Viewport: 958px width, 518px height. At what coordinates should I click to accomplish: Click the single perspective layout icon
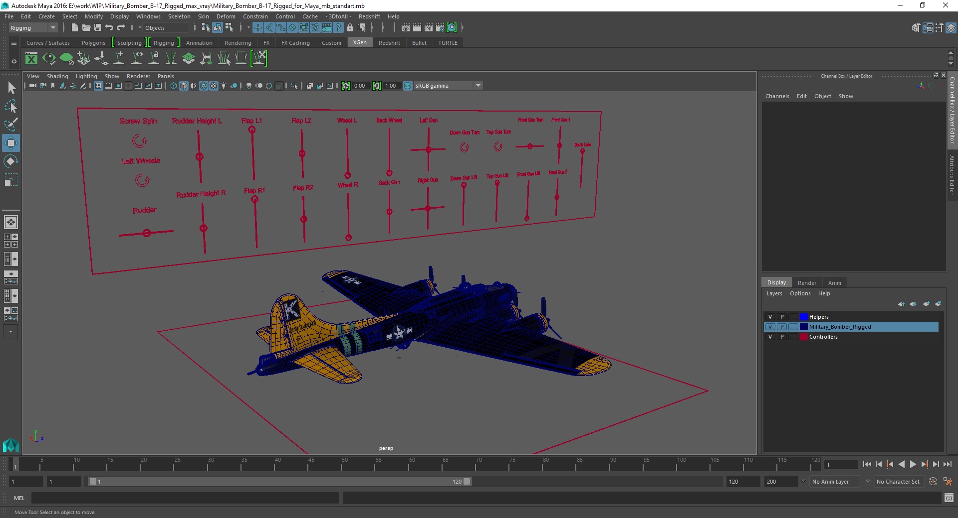(10, 222)
